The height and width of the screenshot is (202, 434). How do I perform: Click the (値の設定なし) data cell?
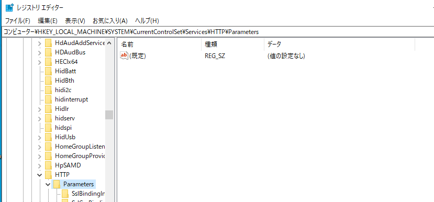coord(286,56)
